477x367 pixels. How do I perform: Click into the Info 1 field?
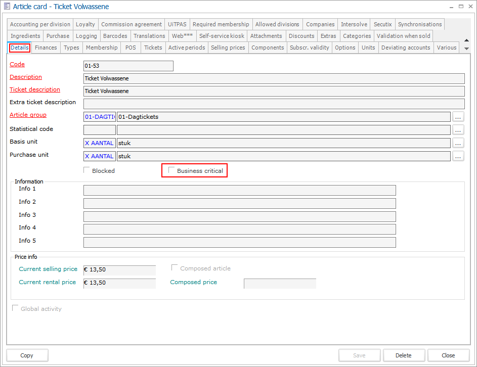pyautogui.click(x=239, y=190)
